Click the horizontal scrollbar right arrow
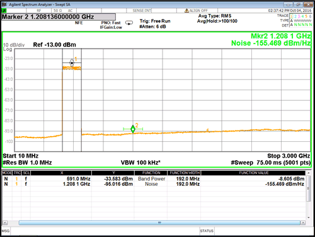The height and width of the screenshot is (237, 315). tap(303, 223)
